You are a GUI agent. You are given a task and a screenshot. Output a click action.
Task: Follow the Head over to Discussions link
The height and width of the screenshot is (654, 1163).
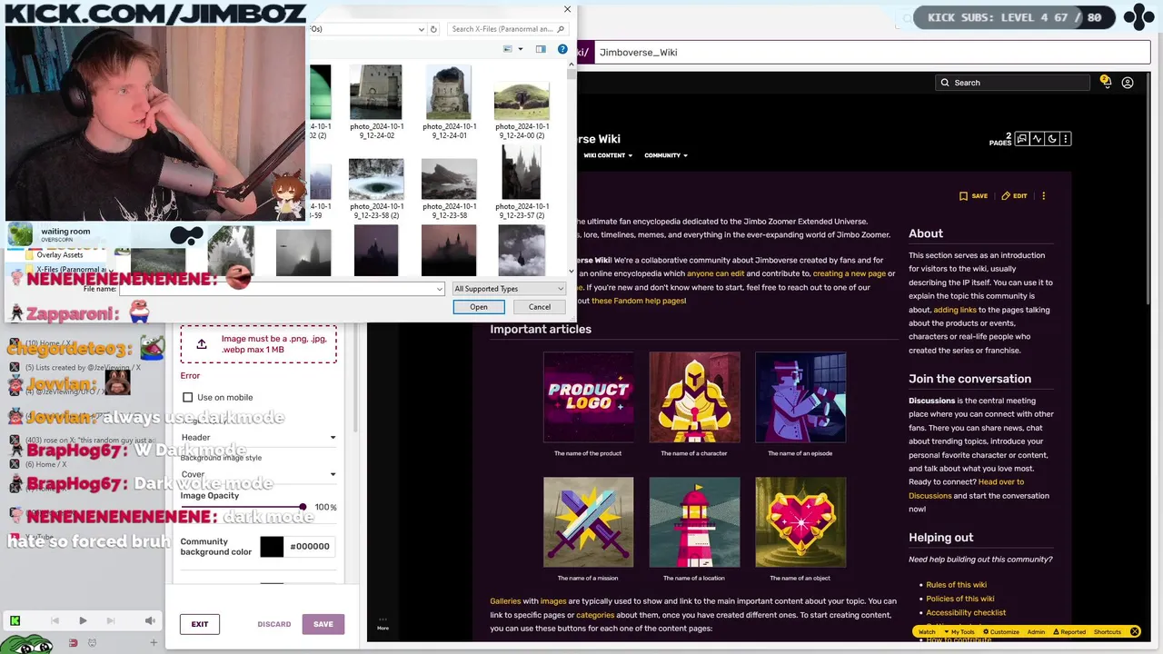coord(966,489)
